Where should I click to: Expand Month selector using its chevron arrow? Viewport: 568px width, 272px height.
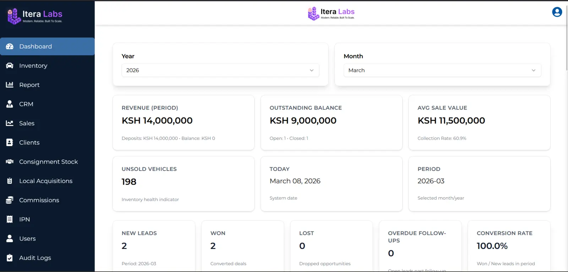click(533, 70)
